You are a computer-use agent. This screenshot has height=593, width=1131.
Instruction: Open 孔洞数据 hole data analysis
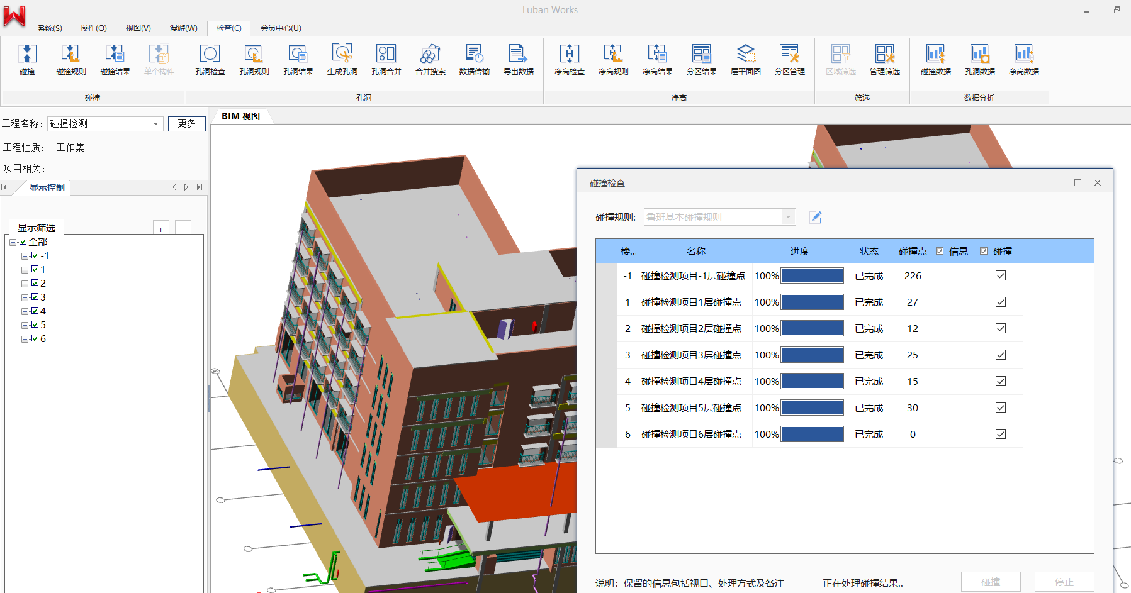980,60
